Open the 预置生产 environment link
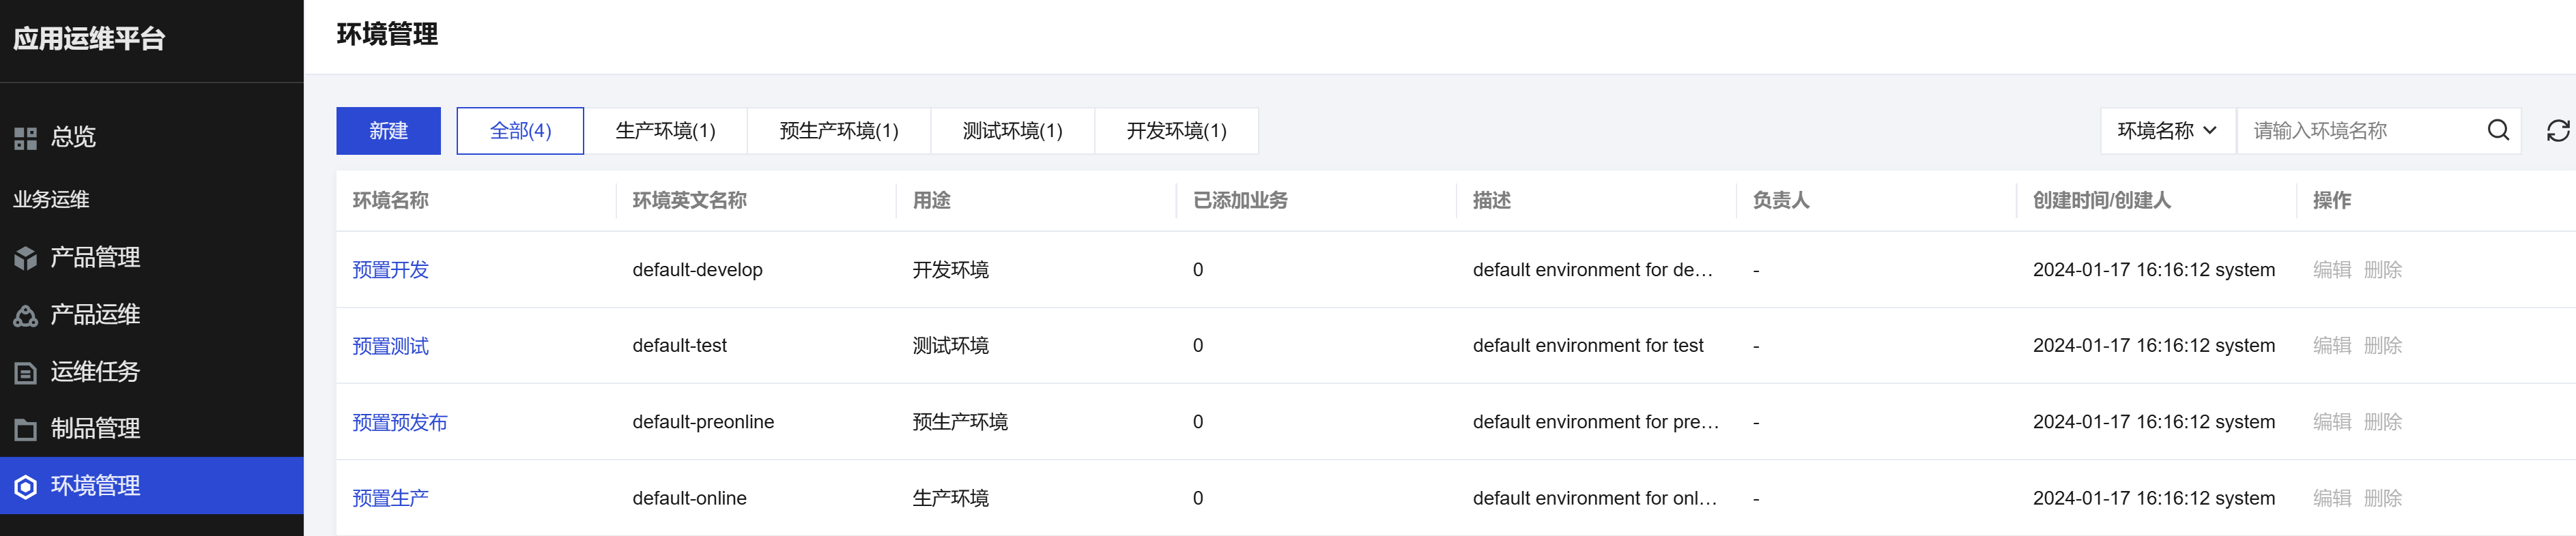This screenshot has width=2576, height=536. coord(390,498)
